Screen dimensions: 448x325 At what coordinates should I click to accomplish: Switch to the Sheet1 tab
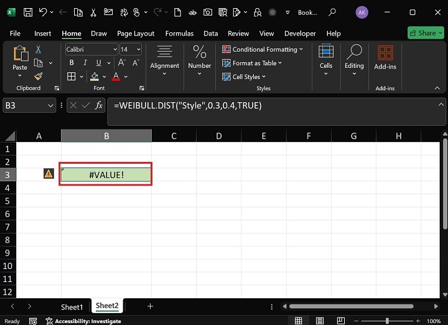[x=72, y=307]
